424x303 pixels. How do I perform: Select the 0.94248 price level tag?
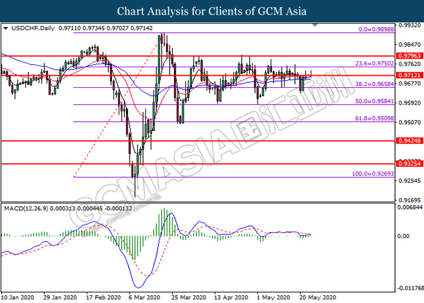point(409,141)
